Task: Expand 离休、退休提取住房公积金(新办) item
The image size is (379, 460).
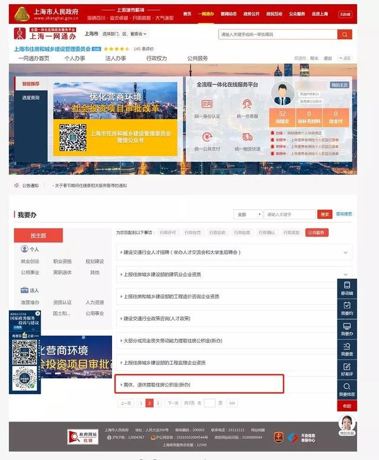Action: coord(157,385)
